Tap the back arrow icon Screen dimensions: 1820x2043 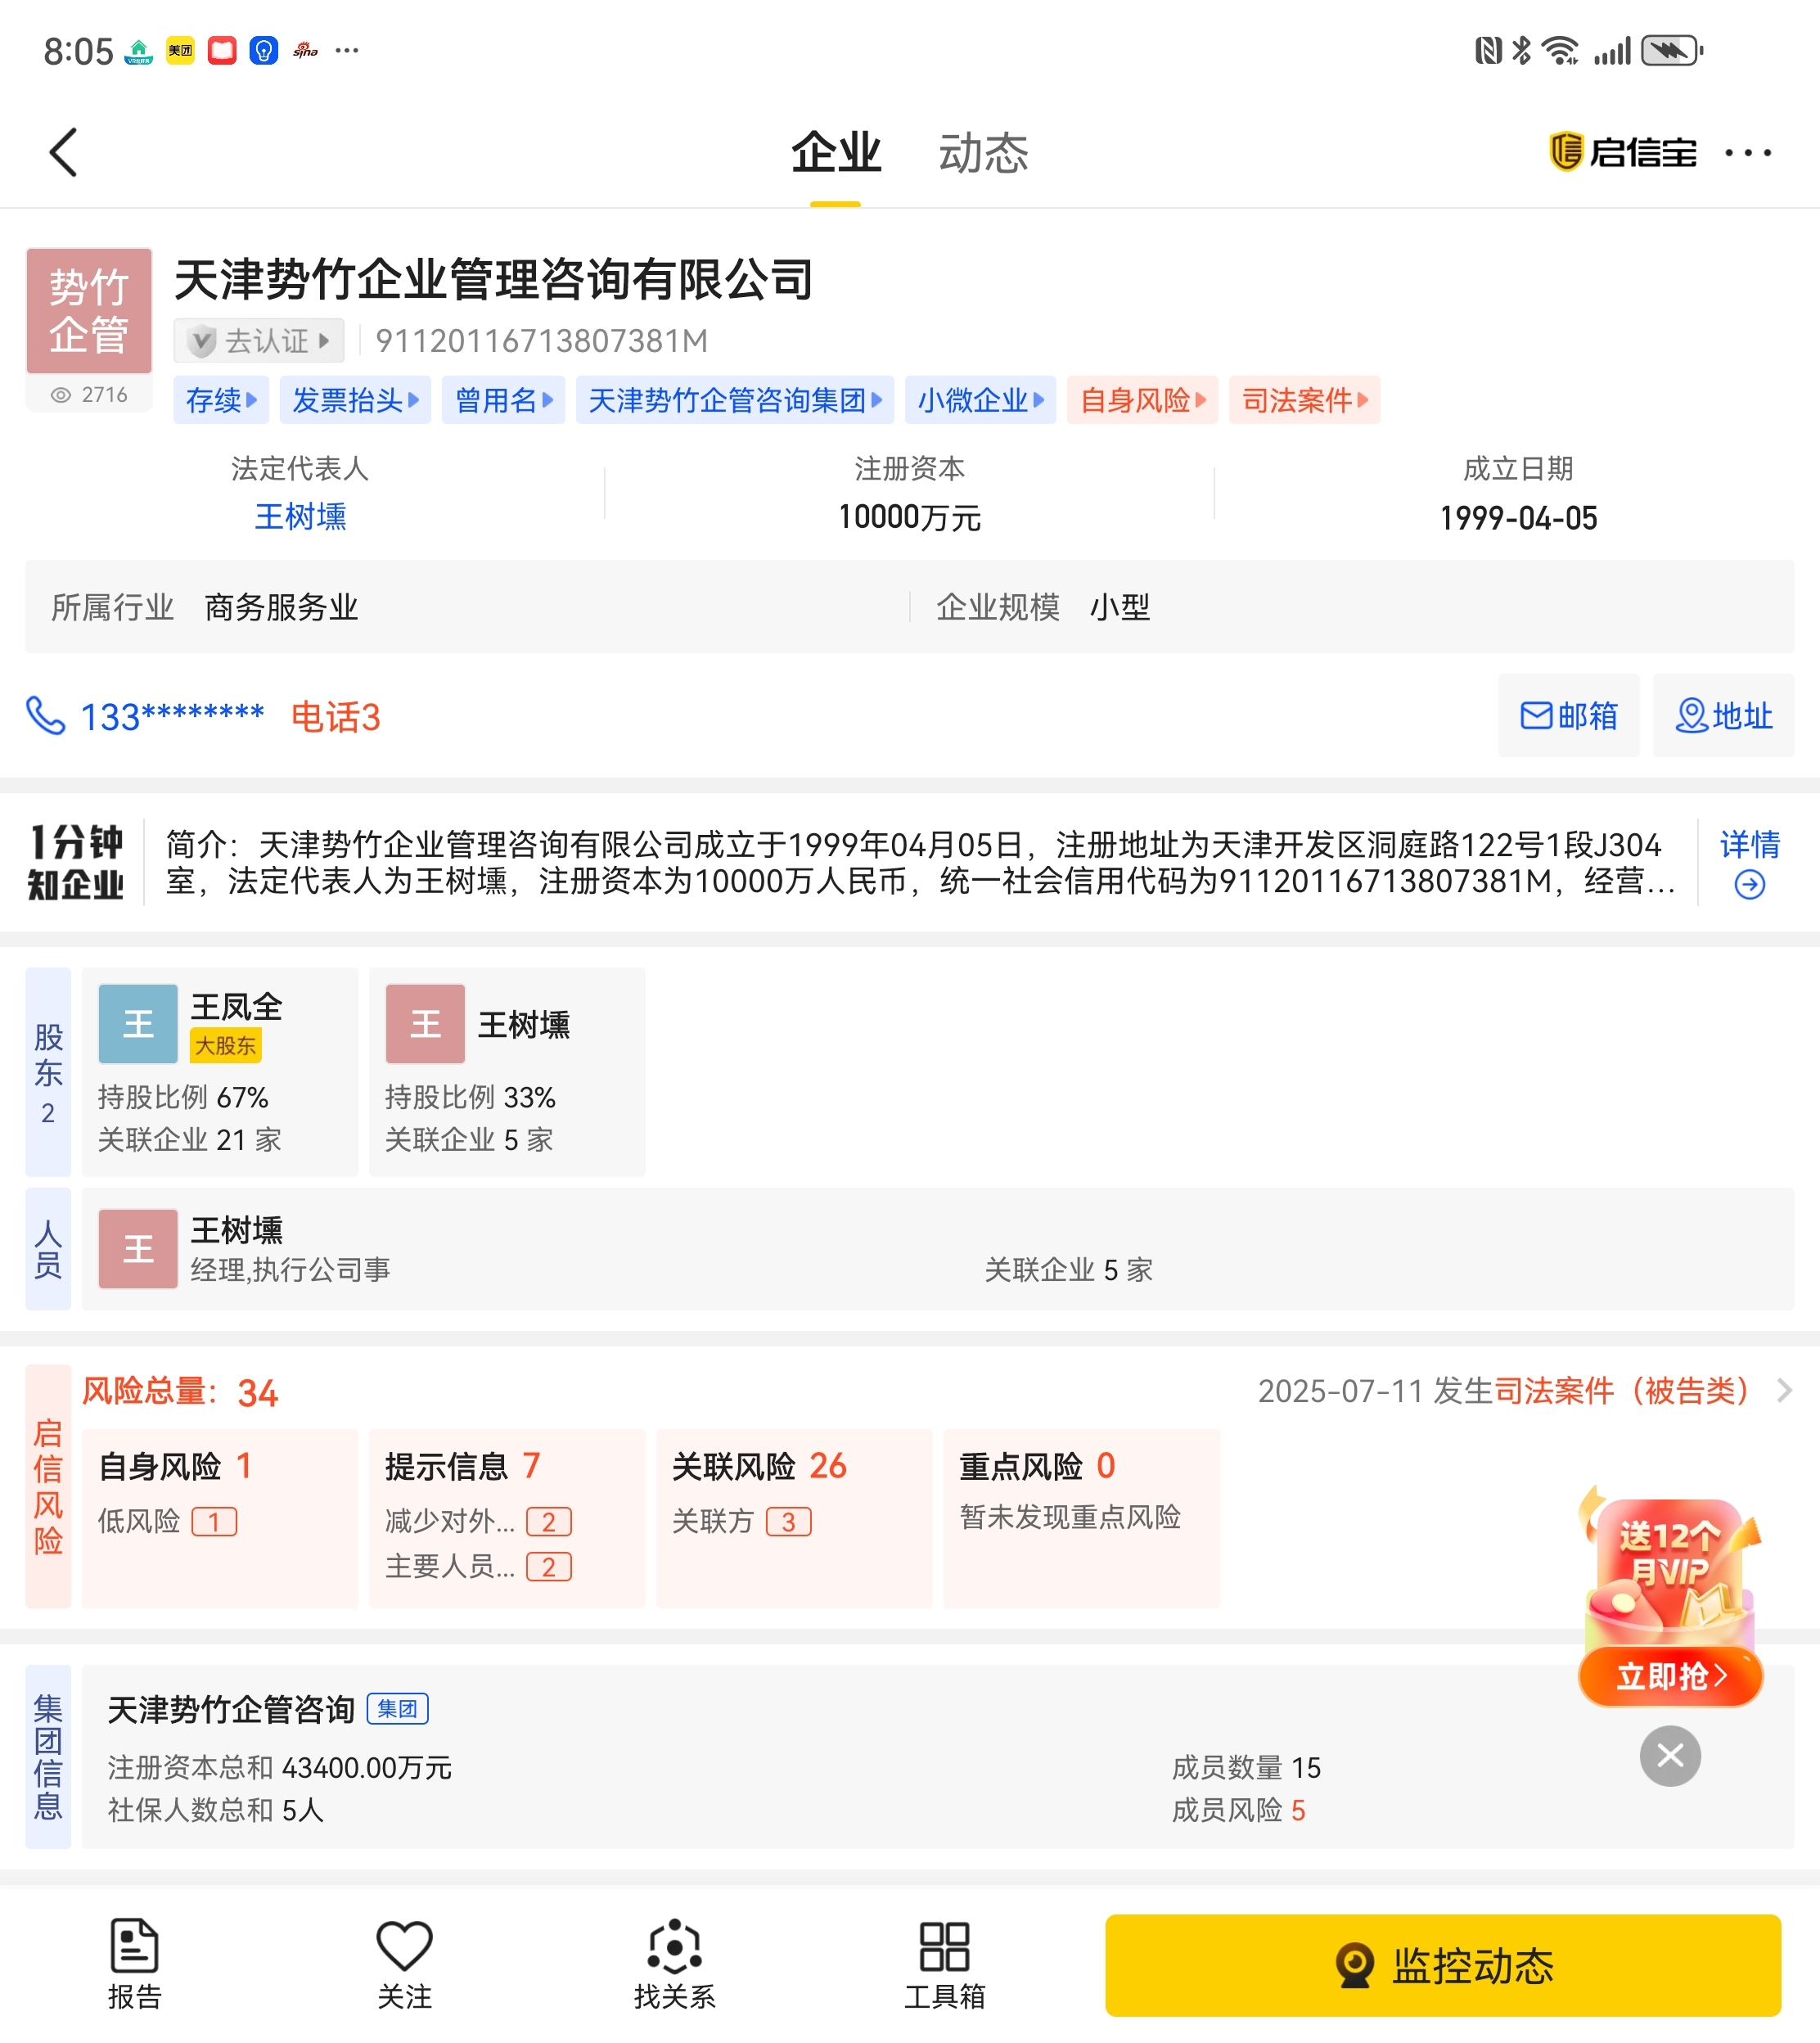click(x=64, y=153)
